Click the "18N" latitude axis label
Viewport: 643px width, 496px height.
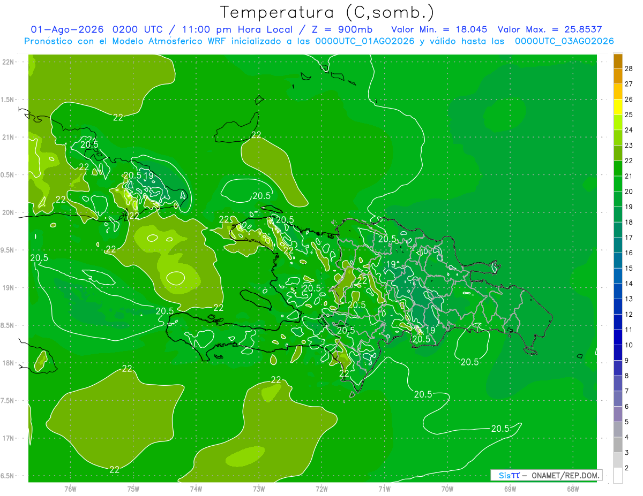[9, 363]
